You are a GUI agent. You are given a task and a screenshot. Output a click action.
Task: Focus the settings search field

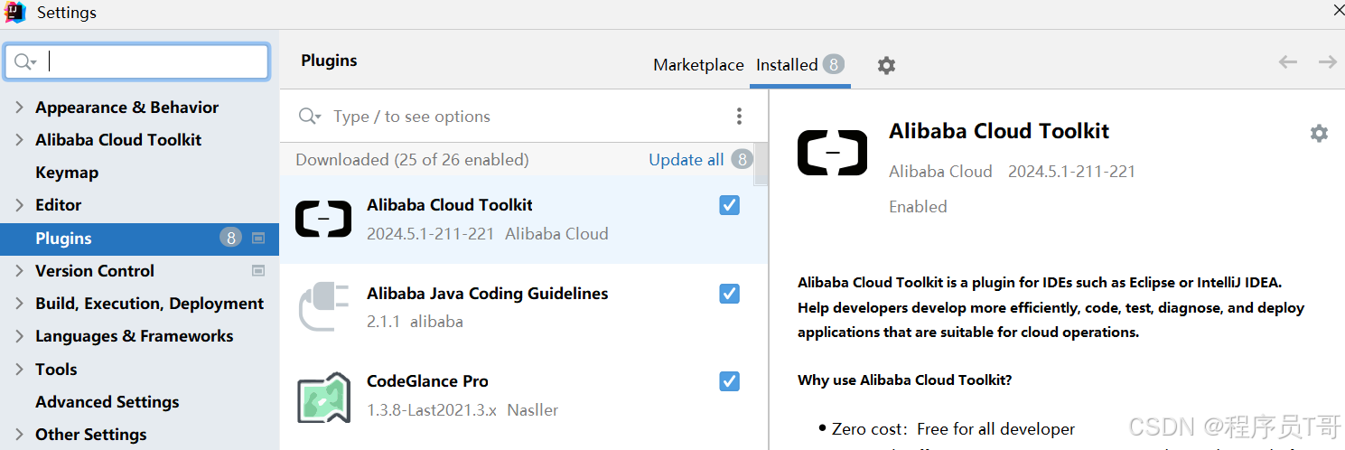136,61
